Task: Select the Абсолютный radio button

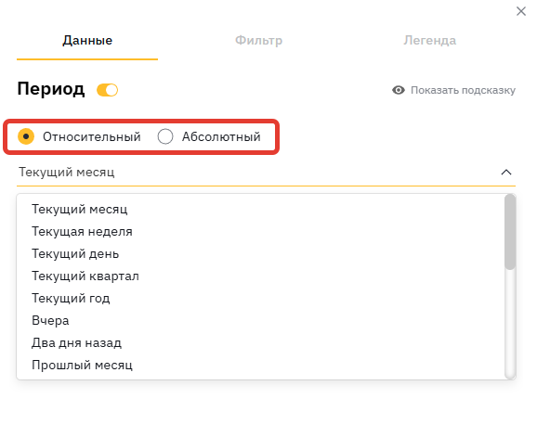Action: 165,136
